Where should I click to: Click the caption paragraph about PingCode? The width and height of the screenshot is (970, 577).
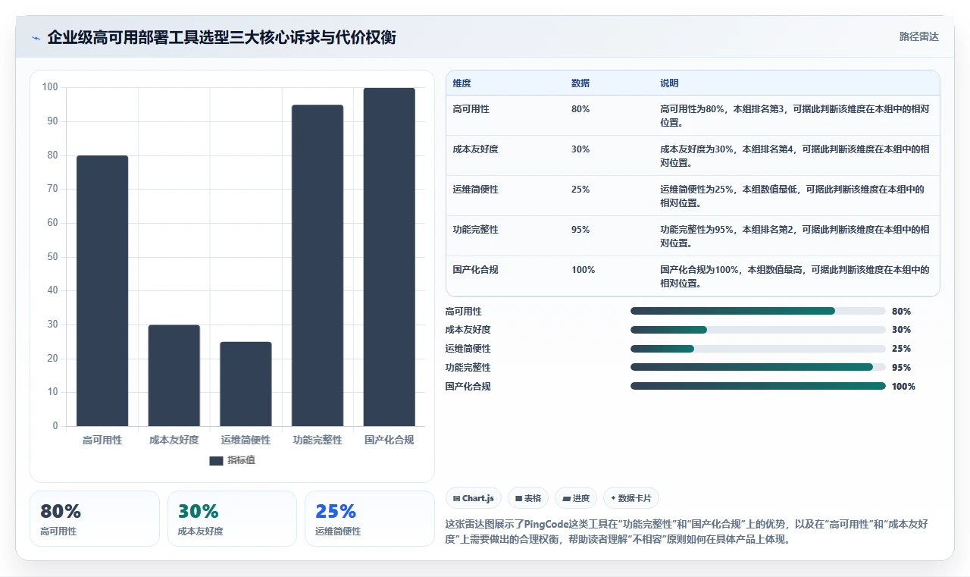coord(687,532)
